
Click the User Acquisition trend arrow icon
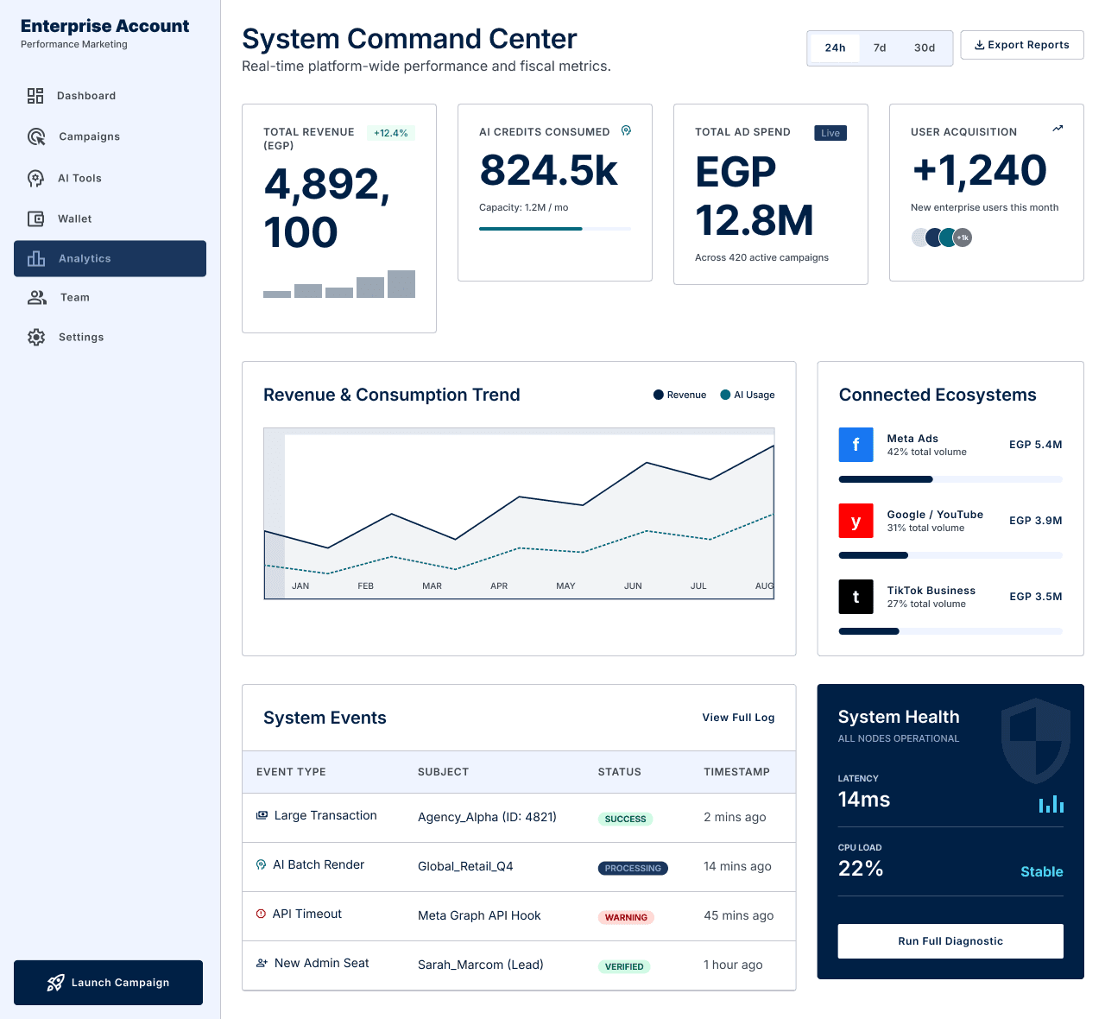tap(1058, 129)
